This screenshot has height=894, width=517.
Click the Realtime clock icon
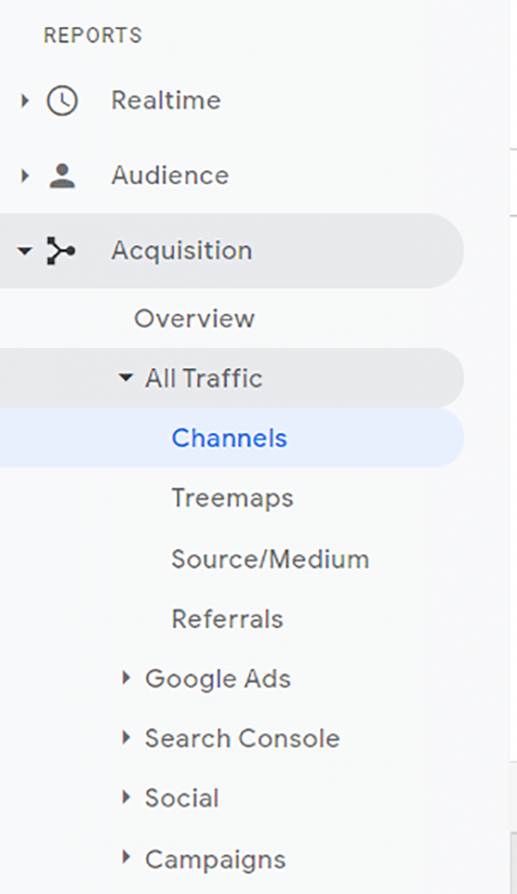click(62, 101)
